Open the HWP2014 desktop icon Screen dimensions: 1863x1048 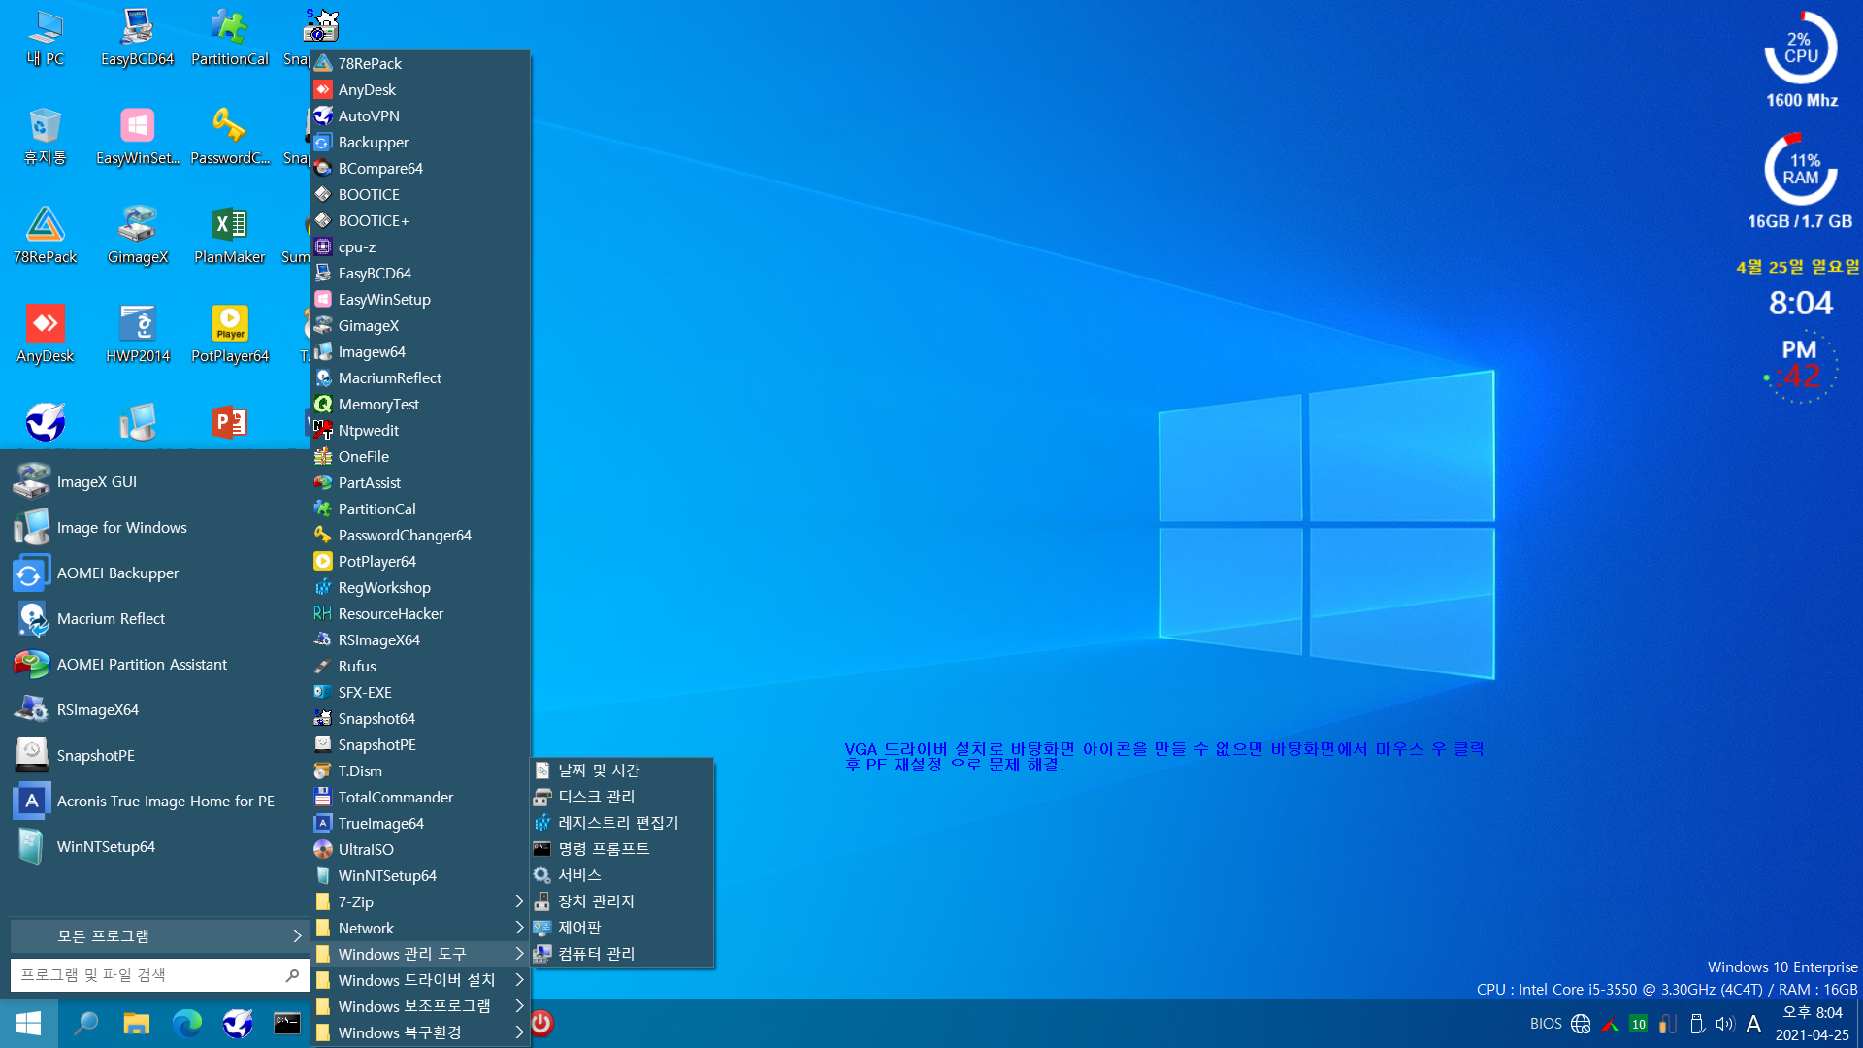(137, 336)
